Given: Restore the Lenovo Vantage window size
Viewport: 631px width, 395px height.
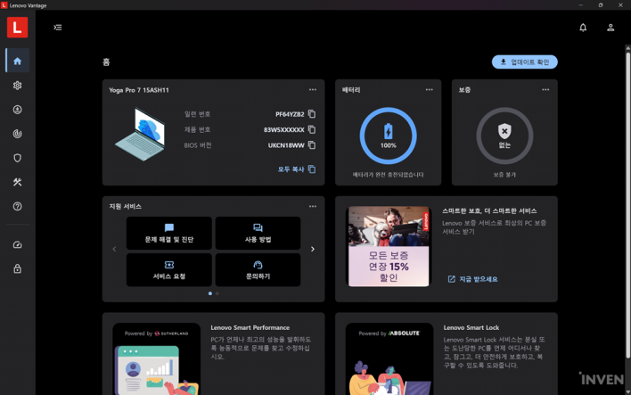Looking at the screenshot, I should 601,4.
